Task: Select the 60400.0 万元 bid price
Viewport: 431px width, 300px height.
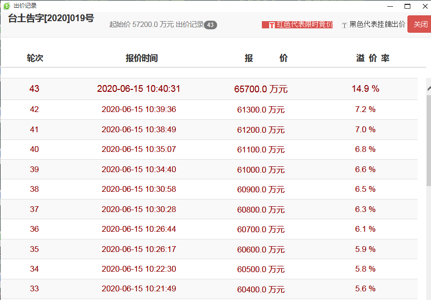Action: click(261, 289)
